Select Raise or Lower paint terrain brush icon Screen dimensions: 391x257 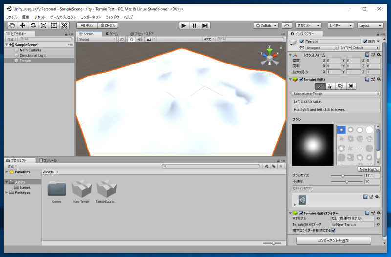point(320,86)
